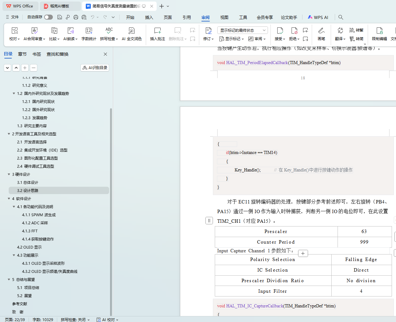Toggle the 自动保存 autosave switch
Screen dimensions: 396x322
pyautogui.click(x=48, y=17)
